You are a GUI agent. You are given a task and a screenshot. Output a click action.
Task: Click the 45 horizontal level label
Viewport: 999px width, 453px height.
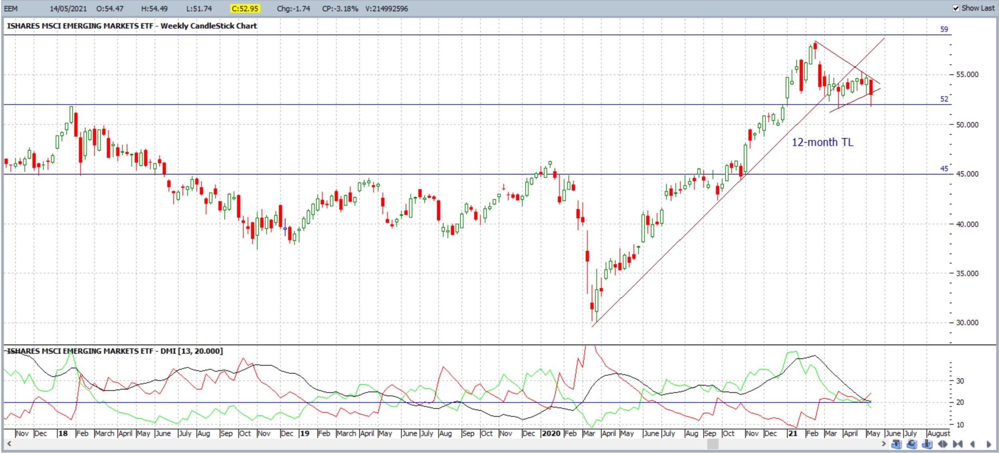[944, 168]
